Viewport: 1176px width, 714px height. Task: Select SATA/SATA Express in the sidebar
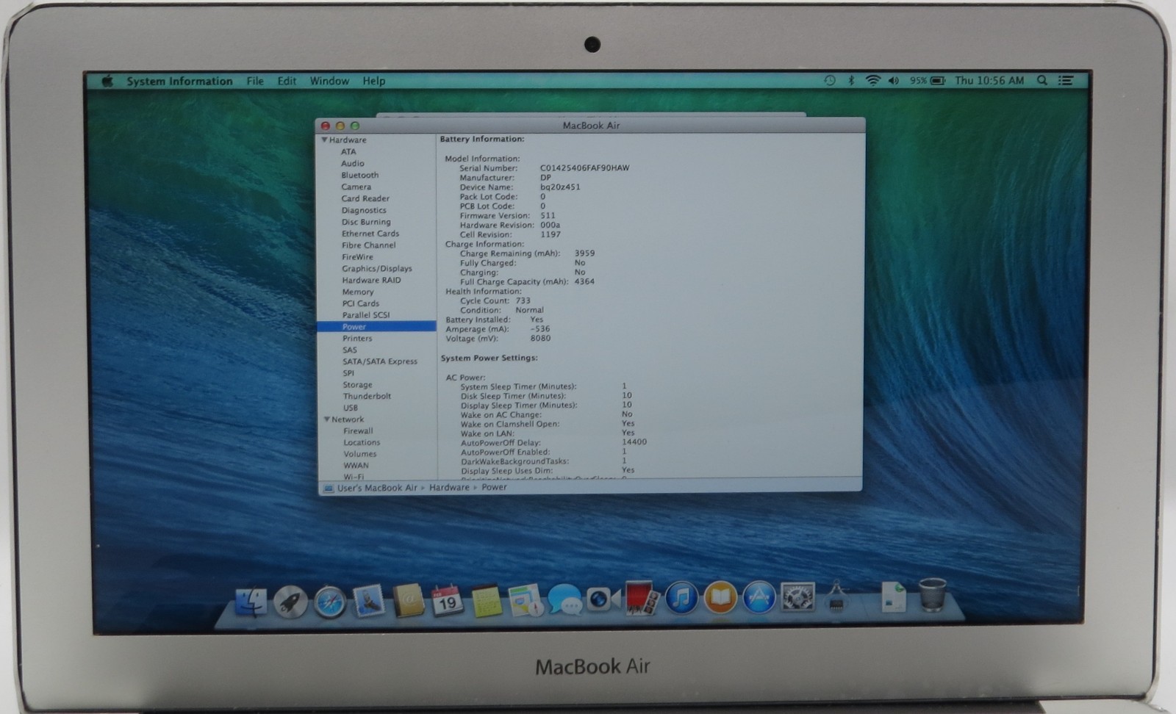[x=379, y=361]
